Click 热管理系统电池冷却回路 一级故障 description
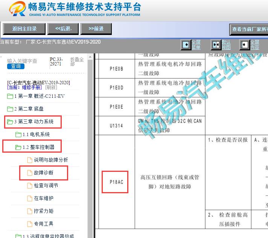This screenshot has width=268, height=238. pyautogui.click(x=170, y=88)
